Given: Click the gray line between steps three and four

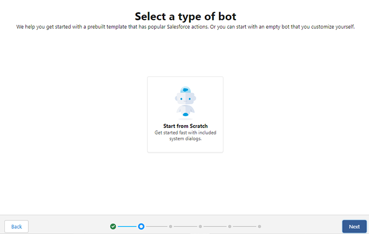Looking at the screenshot, I should point(185,226).
